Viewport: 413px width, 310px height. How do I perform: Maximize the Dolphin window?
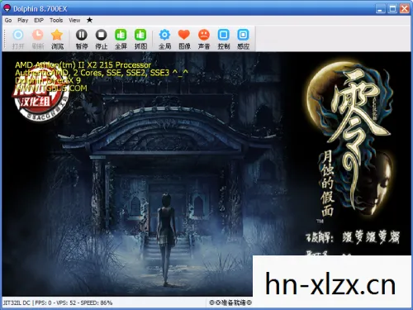pyautogui.click(x=392, y=9)
